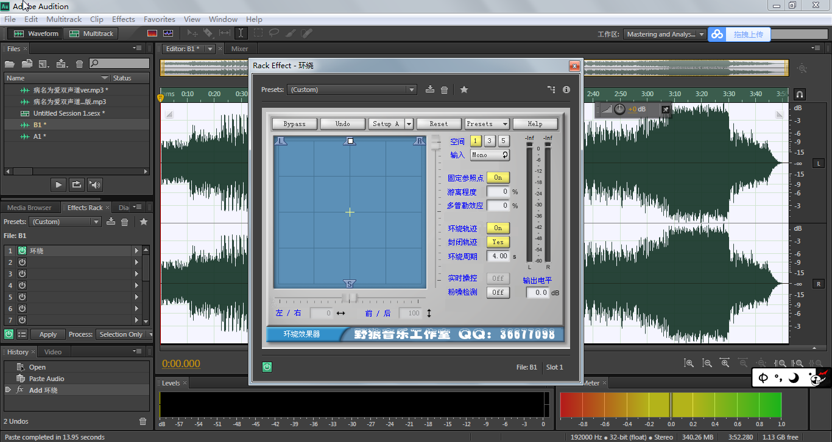Click the loop playback button in Files

tap(77, 184)
